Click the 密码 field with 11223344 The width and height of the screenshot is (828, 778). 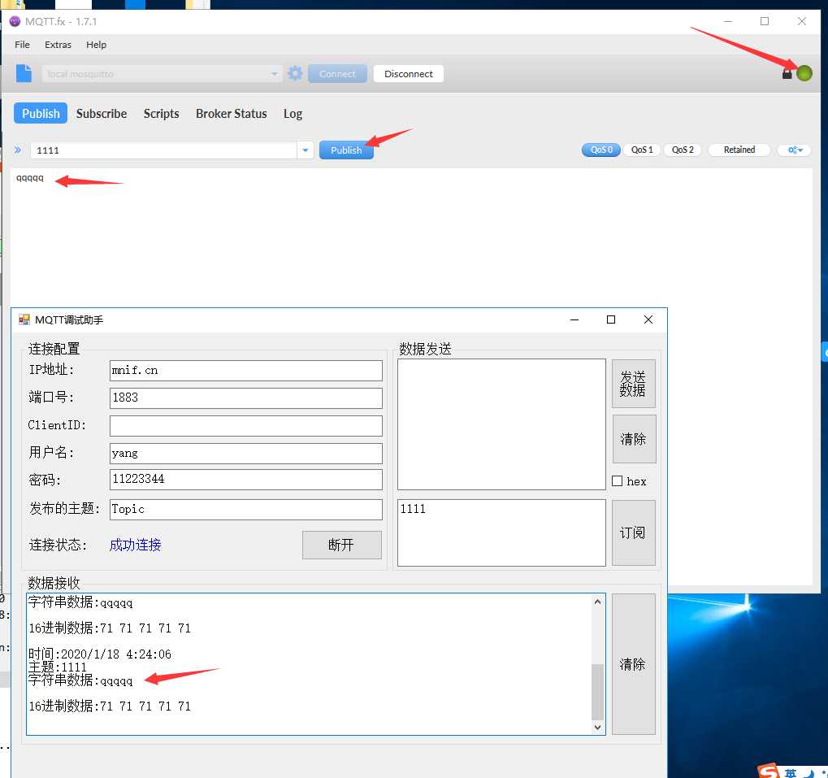point(246,480)
